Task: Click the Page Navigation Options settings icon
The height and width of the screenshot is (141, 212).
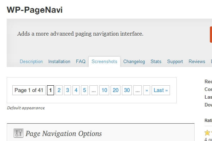Action: tap(18, 133)
